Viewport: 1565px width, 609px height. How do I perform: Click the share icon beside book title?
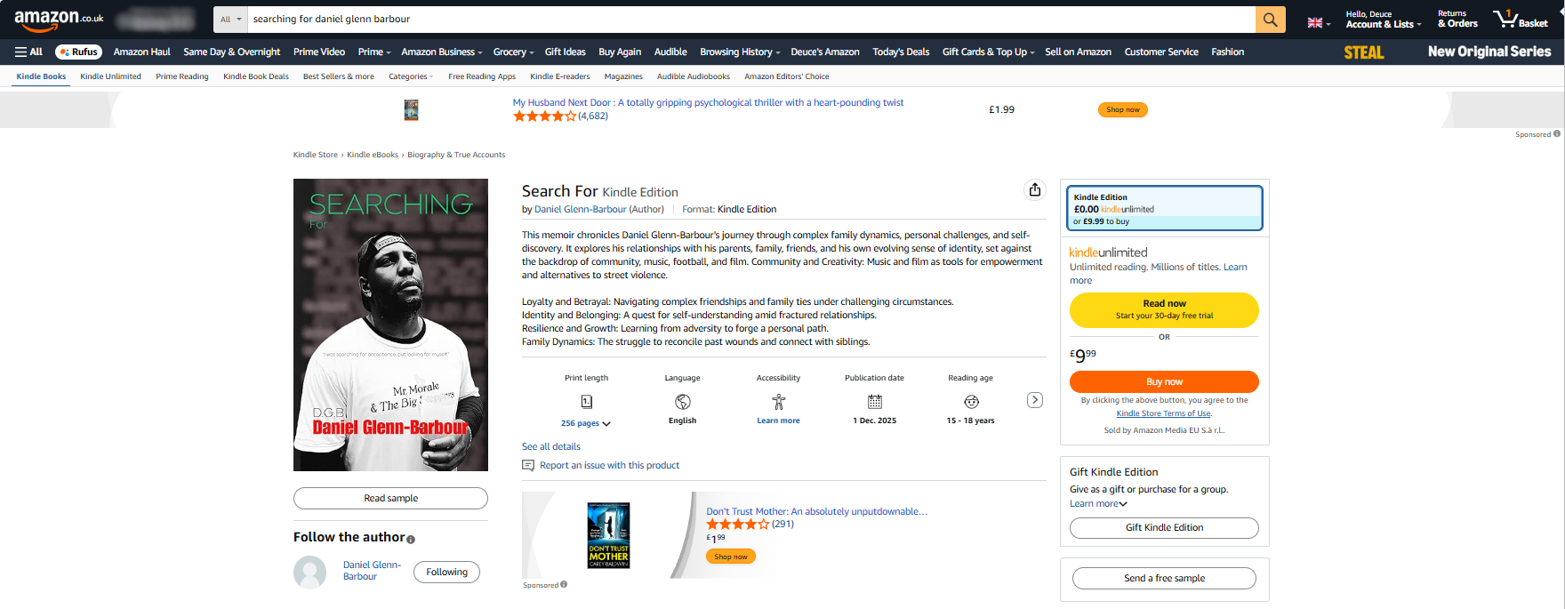pyautogui.click(x=1035, y=189)
